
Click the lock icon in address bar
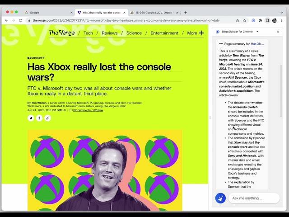coord(29,21)
